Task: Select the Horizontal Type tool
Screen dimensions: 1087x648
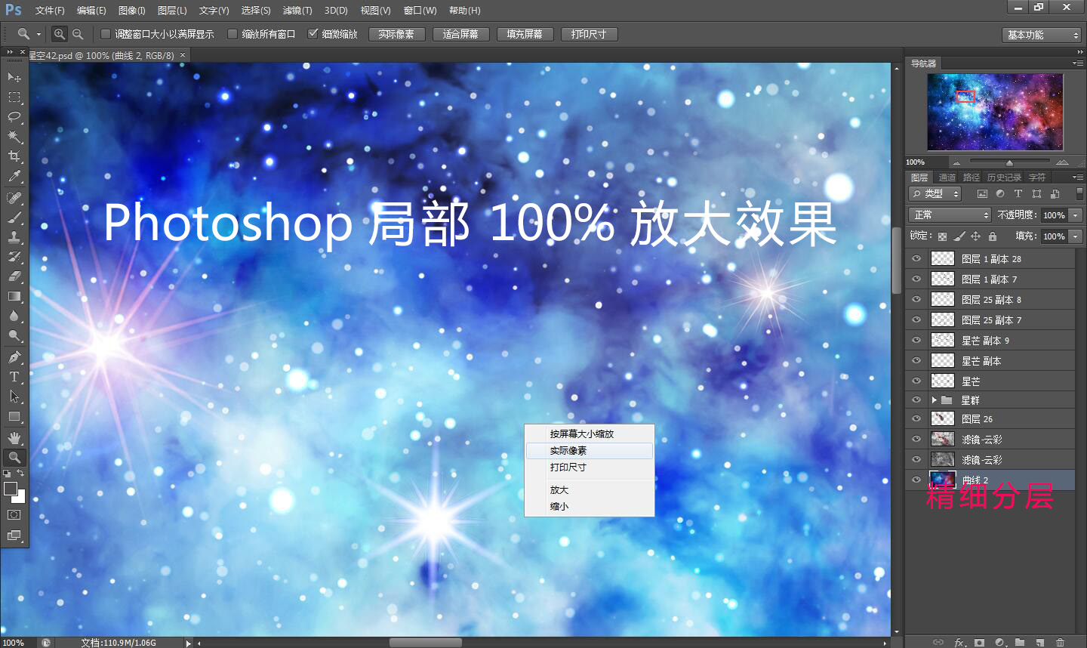Action: click(14, 376)
